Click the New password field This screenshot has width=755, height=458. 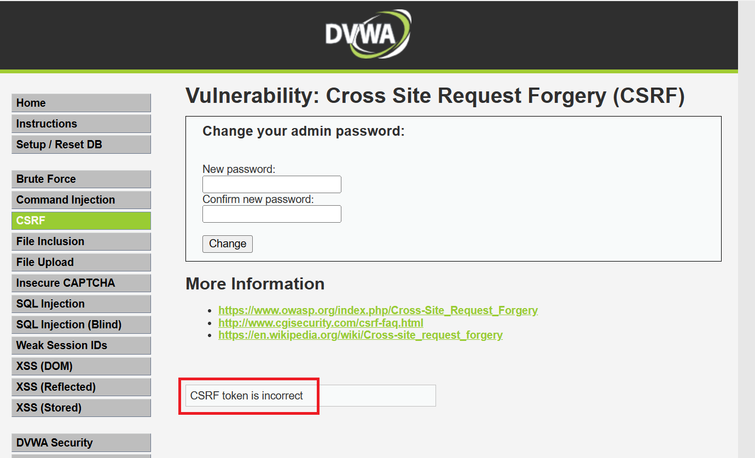pyautogui.click(x=271, y=184)
